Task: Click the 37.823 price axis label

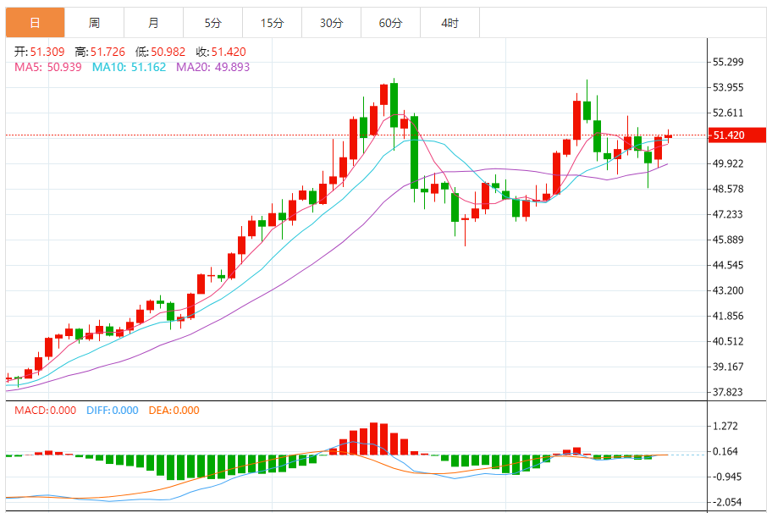Action: point(728,392)
